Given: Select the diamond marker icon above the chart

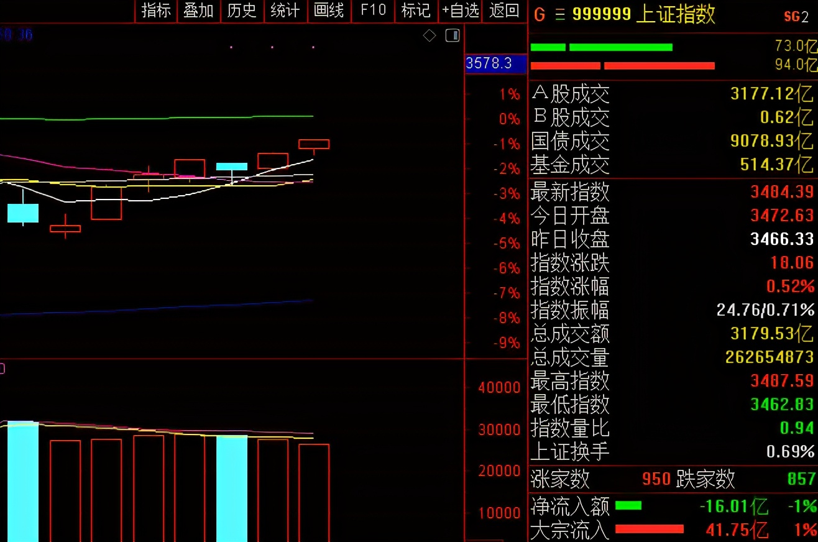Looking at the screenshot, I should [x=429, y=35].
